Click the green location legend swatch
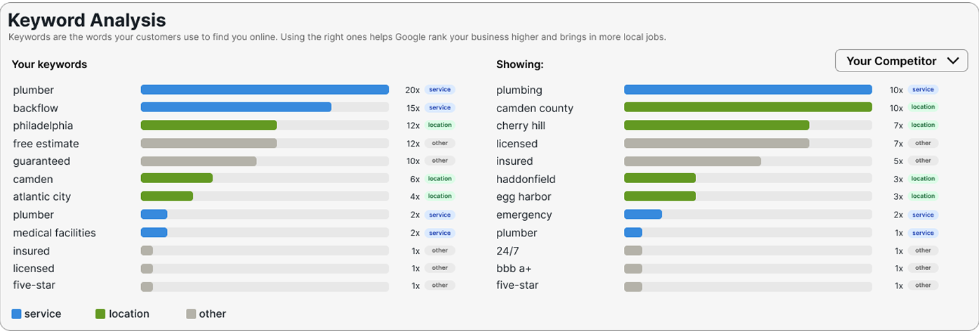This screenshot has width=979, height=331. pos(100,314)
